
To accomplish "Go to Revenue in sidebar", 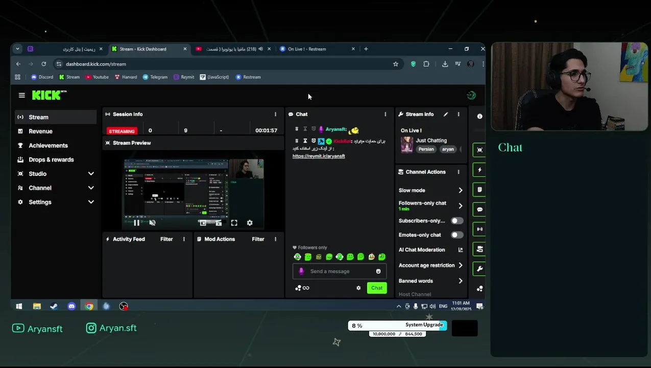I will pos(56,131).
